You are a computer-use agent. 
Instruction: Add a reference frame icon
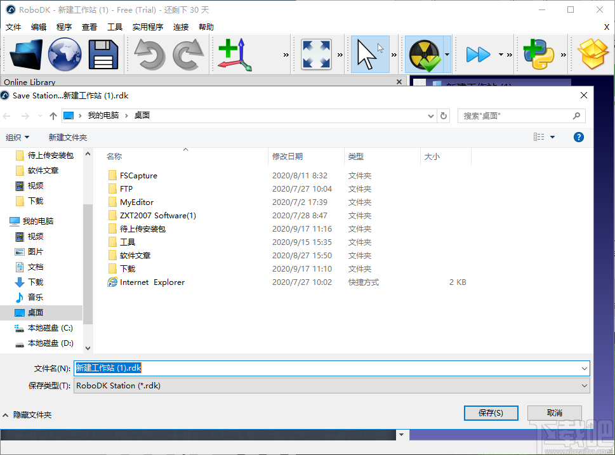(235, 55)
